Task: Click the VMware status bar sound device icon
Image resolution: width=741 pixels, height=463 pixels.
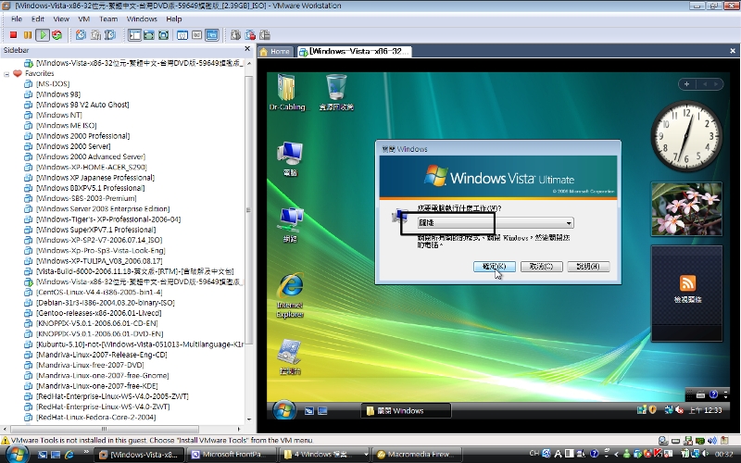Action: pos(712,441)
